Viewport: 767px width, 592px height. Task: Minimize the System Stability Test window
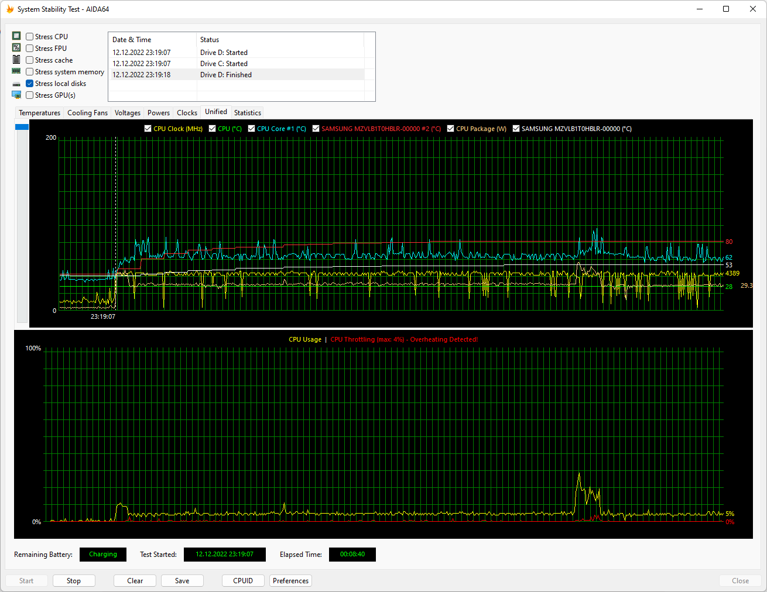coord(699,9)
